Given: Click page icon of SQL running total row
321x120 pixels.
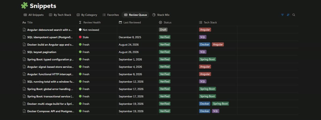Looking at the screenshot, I should point(24,82).
